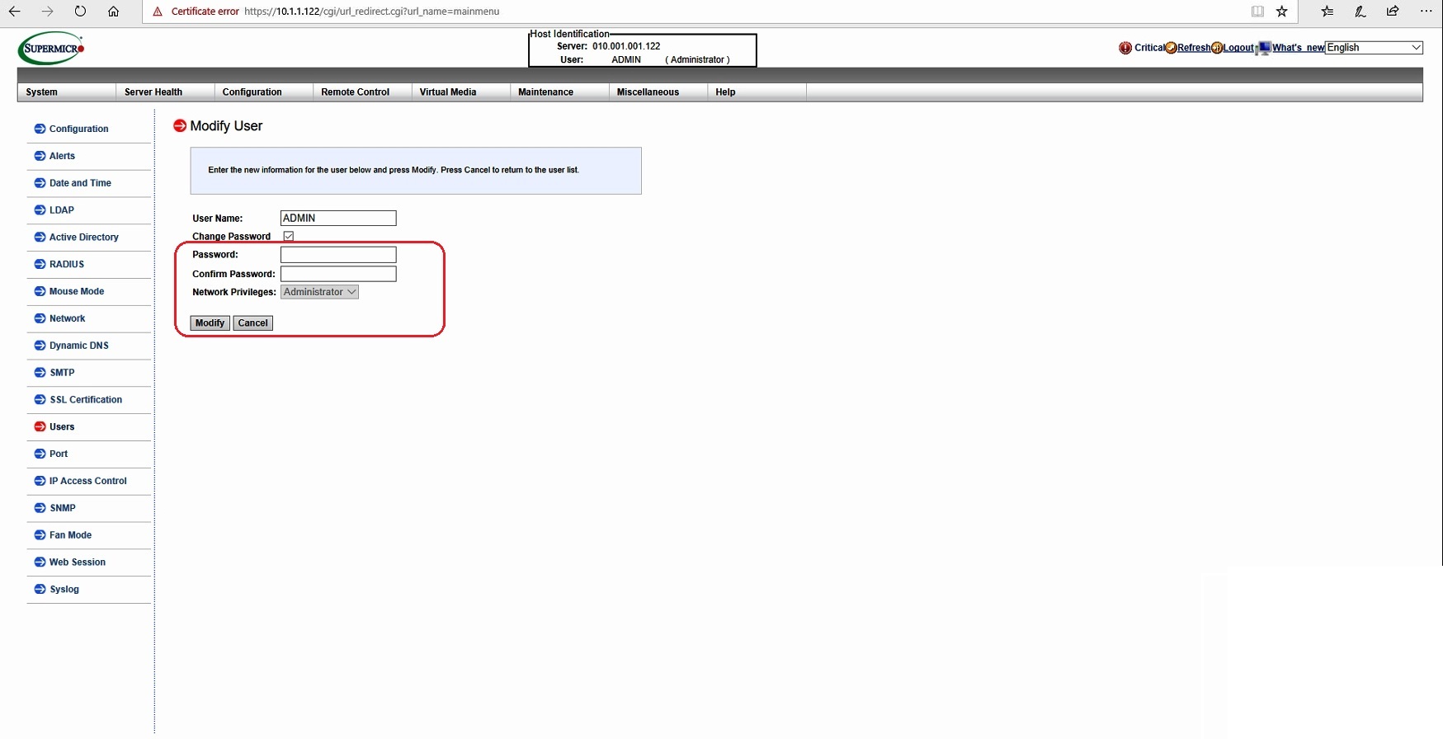This screenshot has height=739, width=1443.
Task: Open the IP Access Control sidebar page
Action: 88,481
